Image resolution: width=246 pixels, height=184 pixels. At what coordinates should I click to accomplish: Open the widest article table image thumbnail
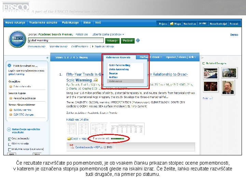click(x=127, y=129)
